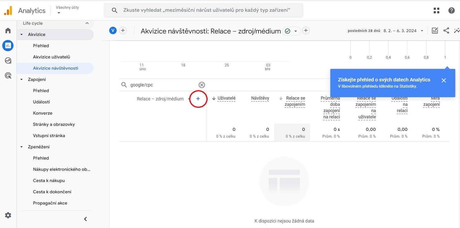Open the Explore icon in left rail
This screenshot has width=460, height=228.
click(8, 60)
